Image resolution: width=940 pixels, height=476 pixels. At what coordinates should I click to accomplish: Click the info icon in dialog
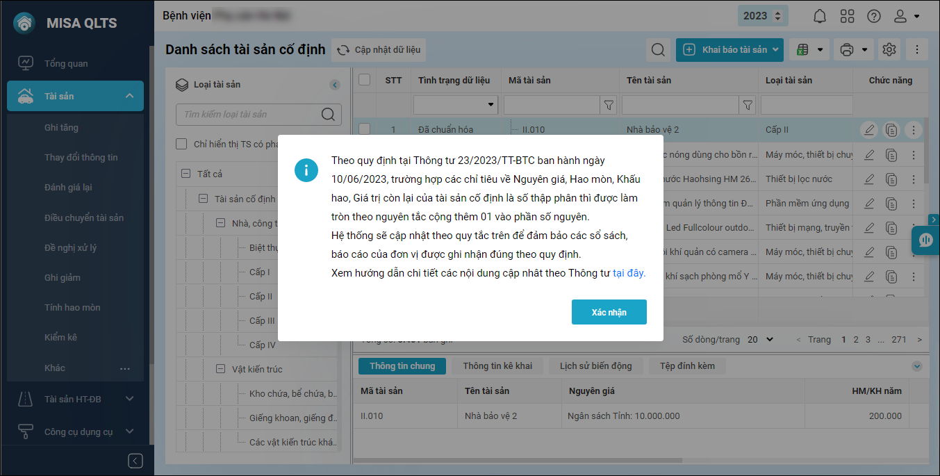(306, 170)
